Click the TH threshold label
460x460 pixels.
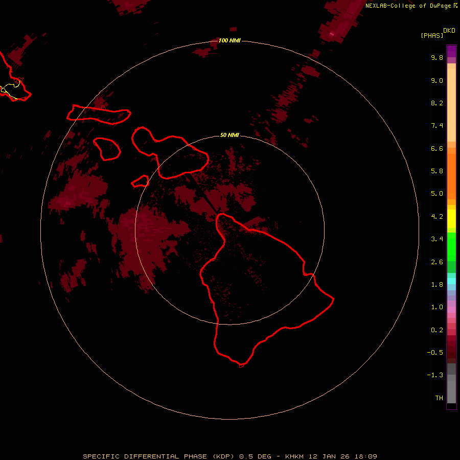[x=439, y=398]
